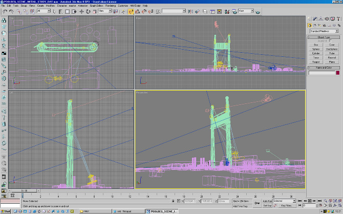This screenshot has height=214, width=343.
Task: Open the Utilities panel hammer icon
Action: [338, 18]
